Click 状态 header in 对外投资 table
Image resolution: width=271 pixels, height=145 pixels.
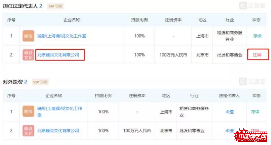tap(256, 96)
